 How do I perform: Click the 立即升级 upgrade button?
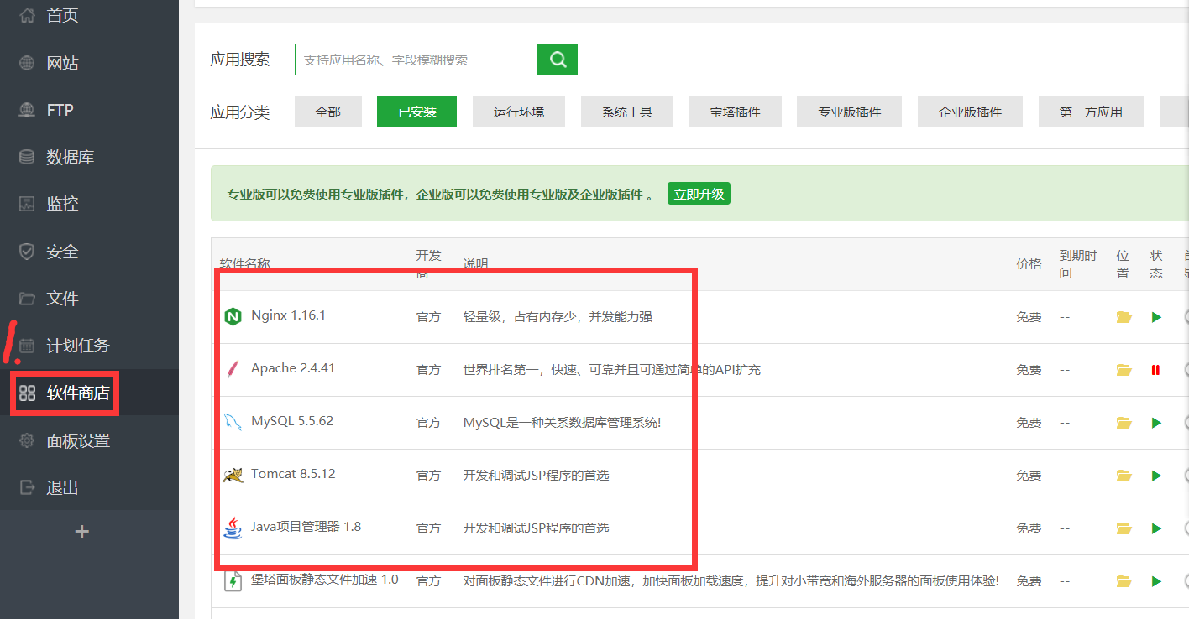pos(698,193)
